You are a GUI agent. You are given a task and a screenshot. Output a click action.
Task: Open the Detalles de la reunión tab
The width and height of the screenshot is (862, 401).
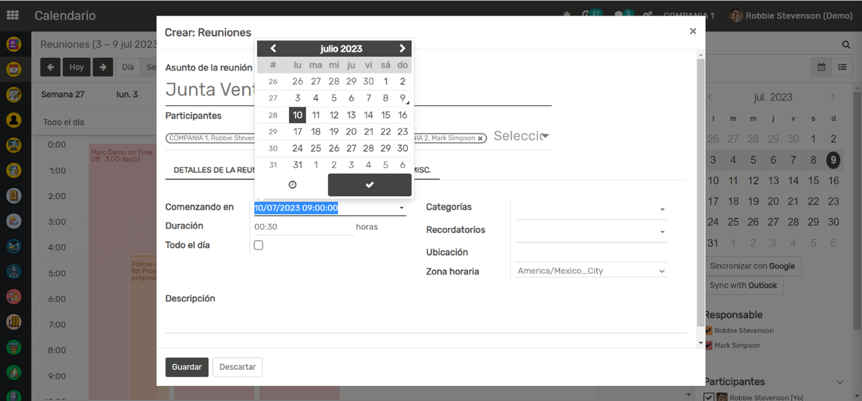pos(210,170)
